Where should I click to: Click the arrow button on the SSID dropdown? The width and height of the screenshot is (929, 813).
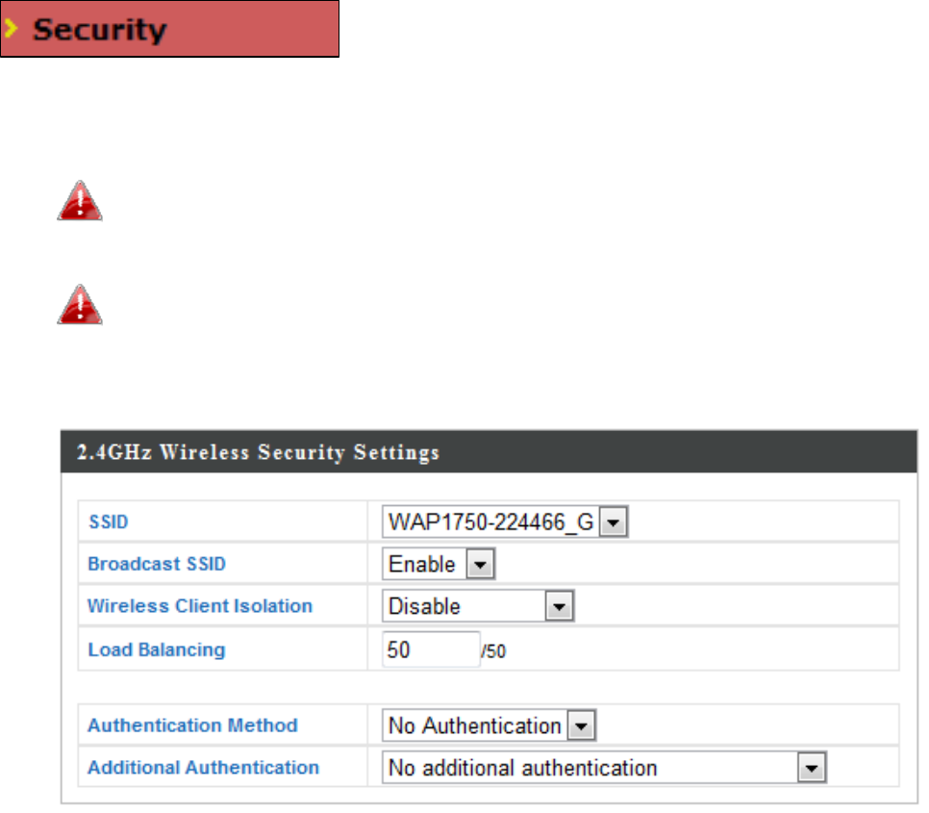[615, 522]
